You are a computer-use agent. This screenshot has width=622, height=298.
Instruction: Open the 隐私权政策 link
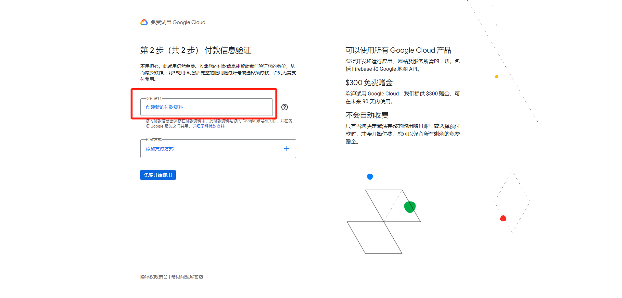(x=152, y=277)
